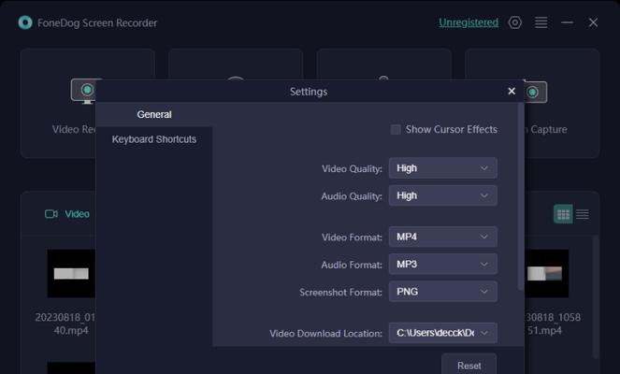Click the Show Cursor Effects label
620x374 pixels.
tap(451, 129)
